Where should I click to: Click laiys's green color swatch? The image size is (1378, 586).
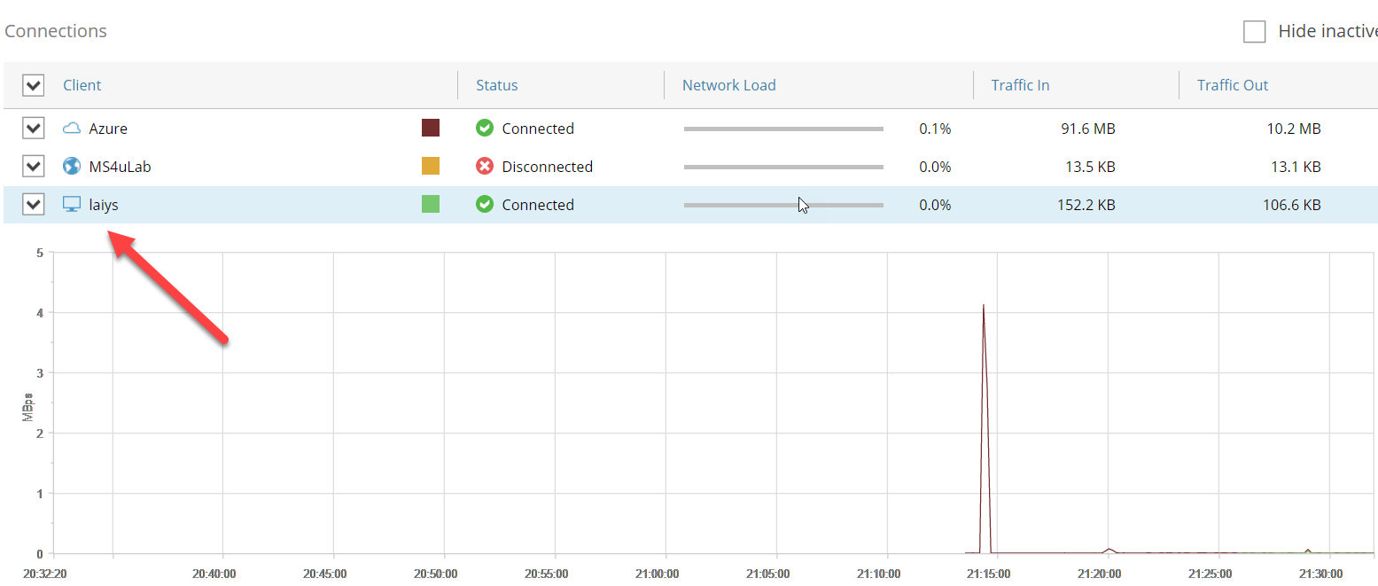(431, 205)
